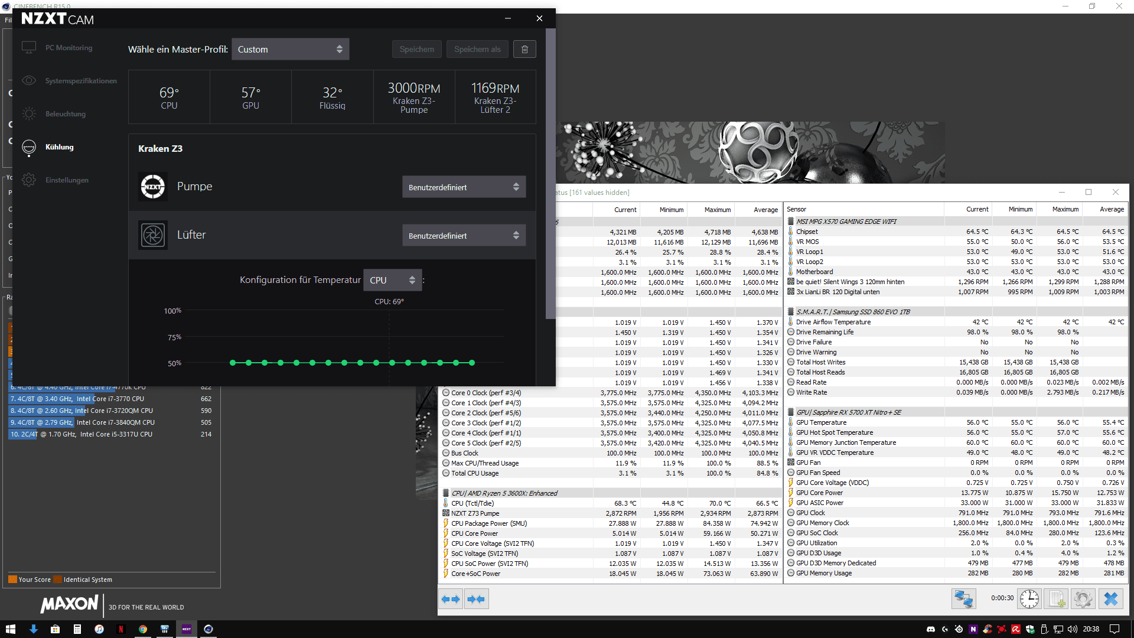
Task: Open the Master-Profil Custom dropdown
Action: tap(290, 50)
